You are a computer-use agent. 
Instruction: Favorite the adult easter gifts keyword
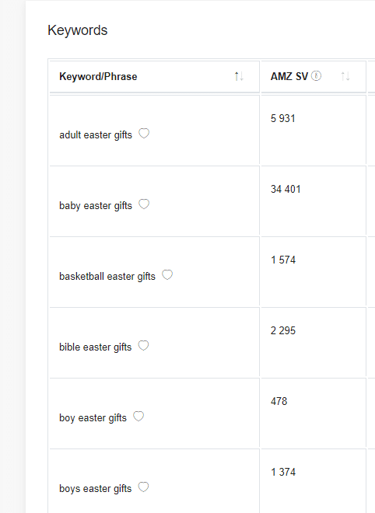(144, 134)
